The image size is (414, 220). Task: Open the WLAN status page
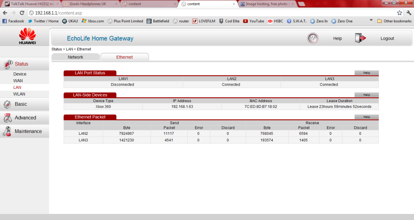click(x=19, y=94)
